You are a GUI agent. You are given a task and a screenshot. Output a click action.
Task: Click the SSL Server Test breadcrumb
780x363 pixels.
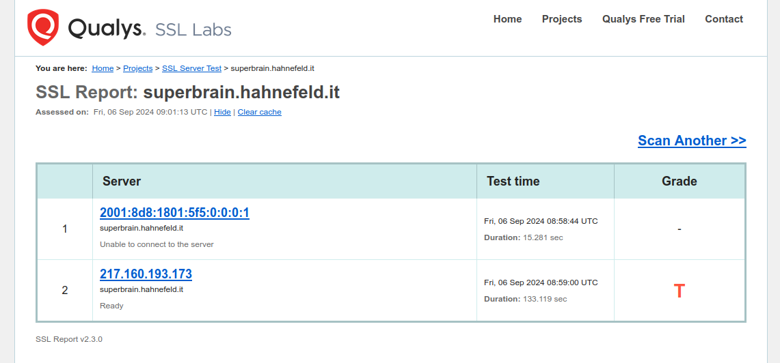(191, 68)
